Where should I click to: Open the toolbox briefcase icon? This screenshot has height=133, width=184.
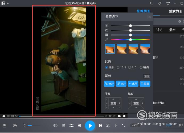[x=4, y=126]
